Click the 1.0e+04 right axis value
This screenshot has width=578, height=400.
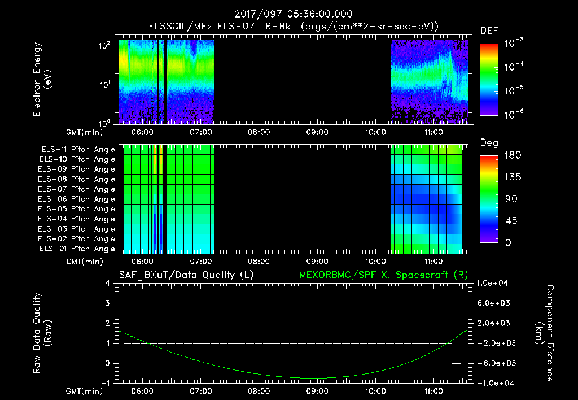point(493,283)
